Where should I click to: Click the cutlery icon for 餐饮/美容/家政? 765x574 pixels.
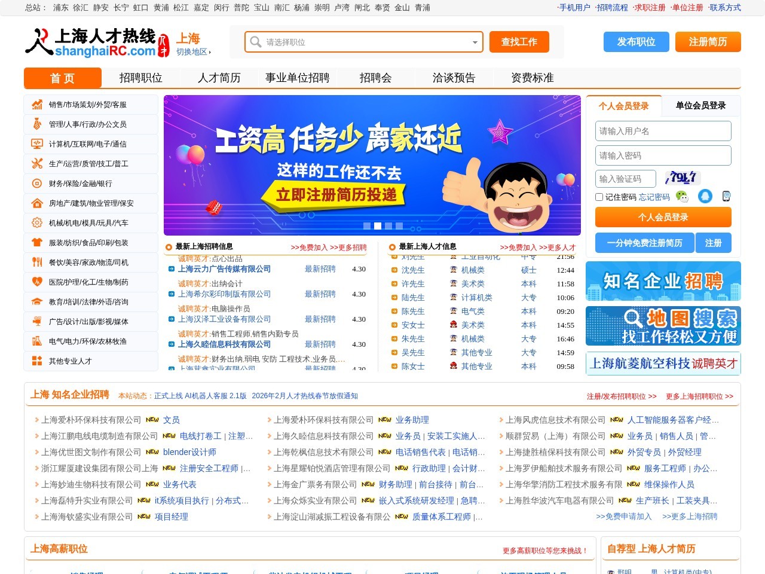37,262
